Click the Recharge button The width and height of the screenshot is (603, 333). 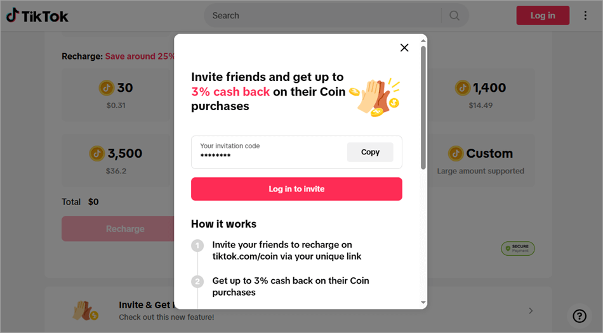119,229
